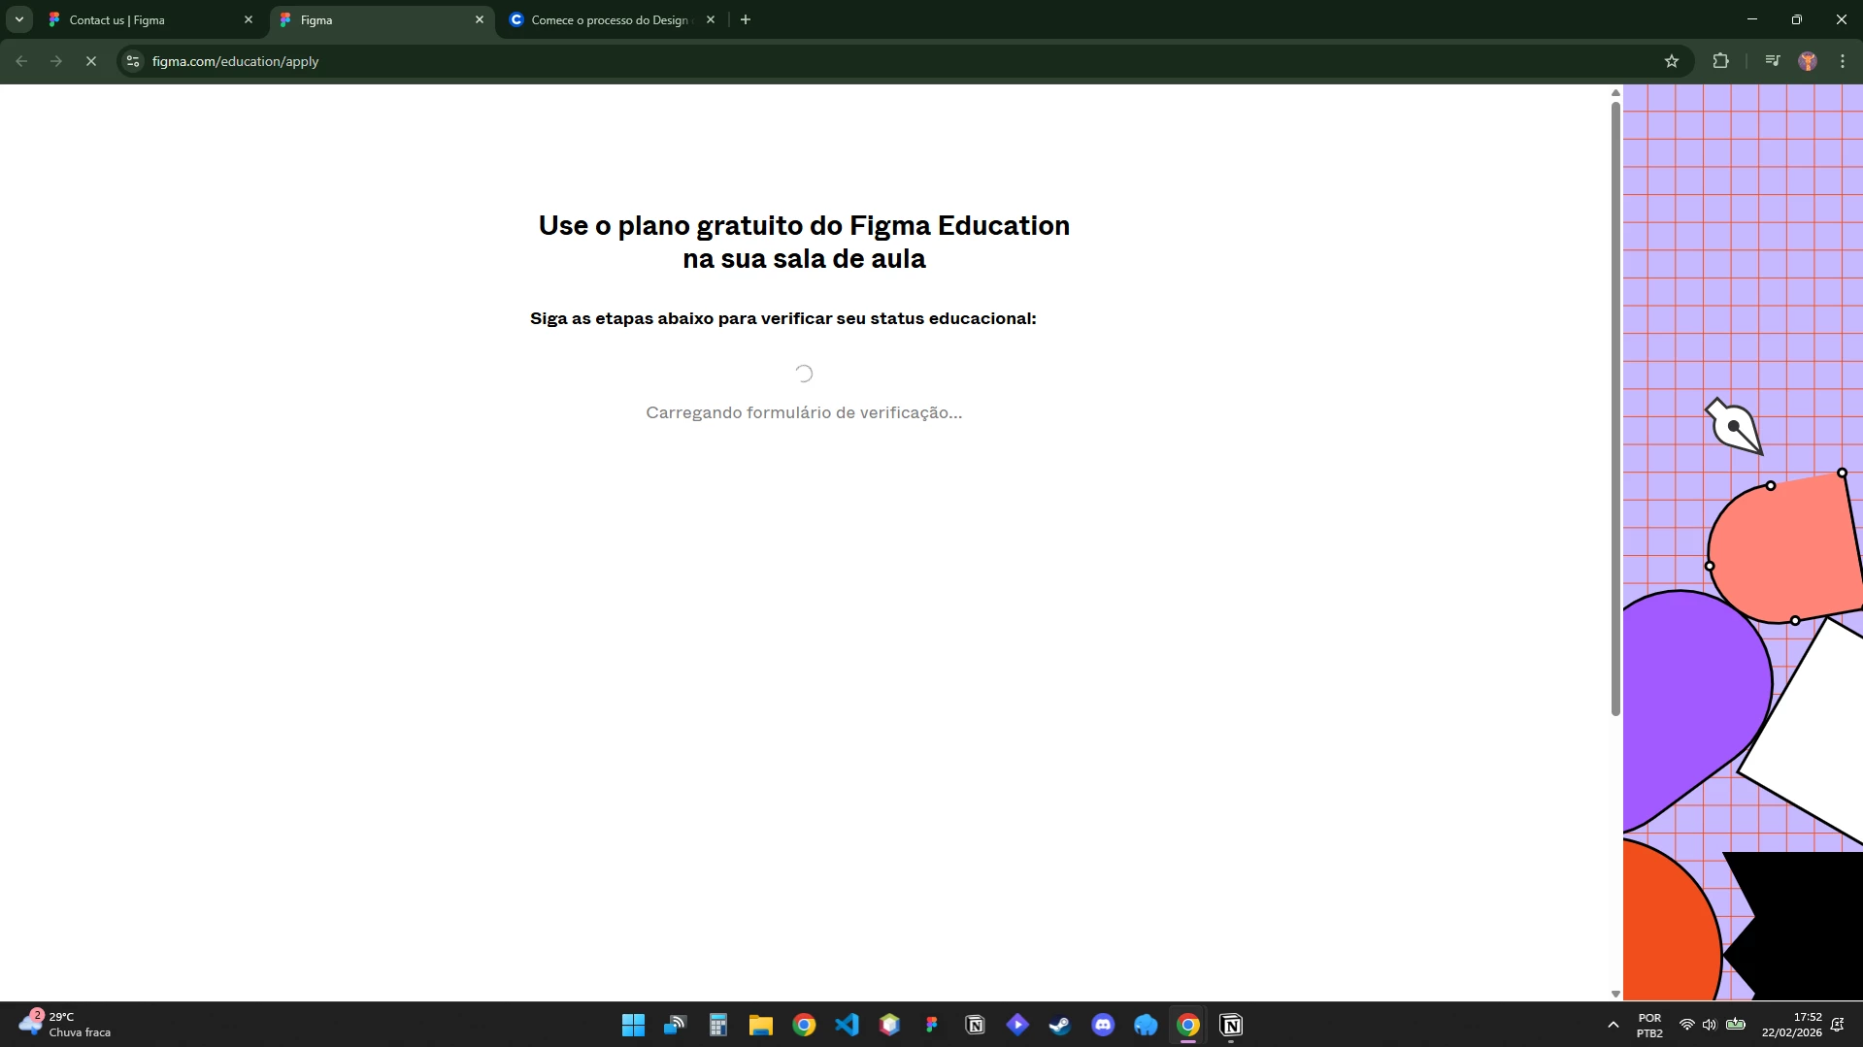Open the Chrome extensions puzzle icon

tap(1720, 61)
